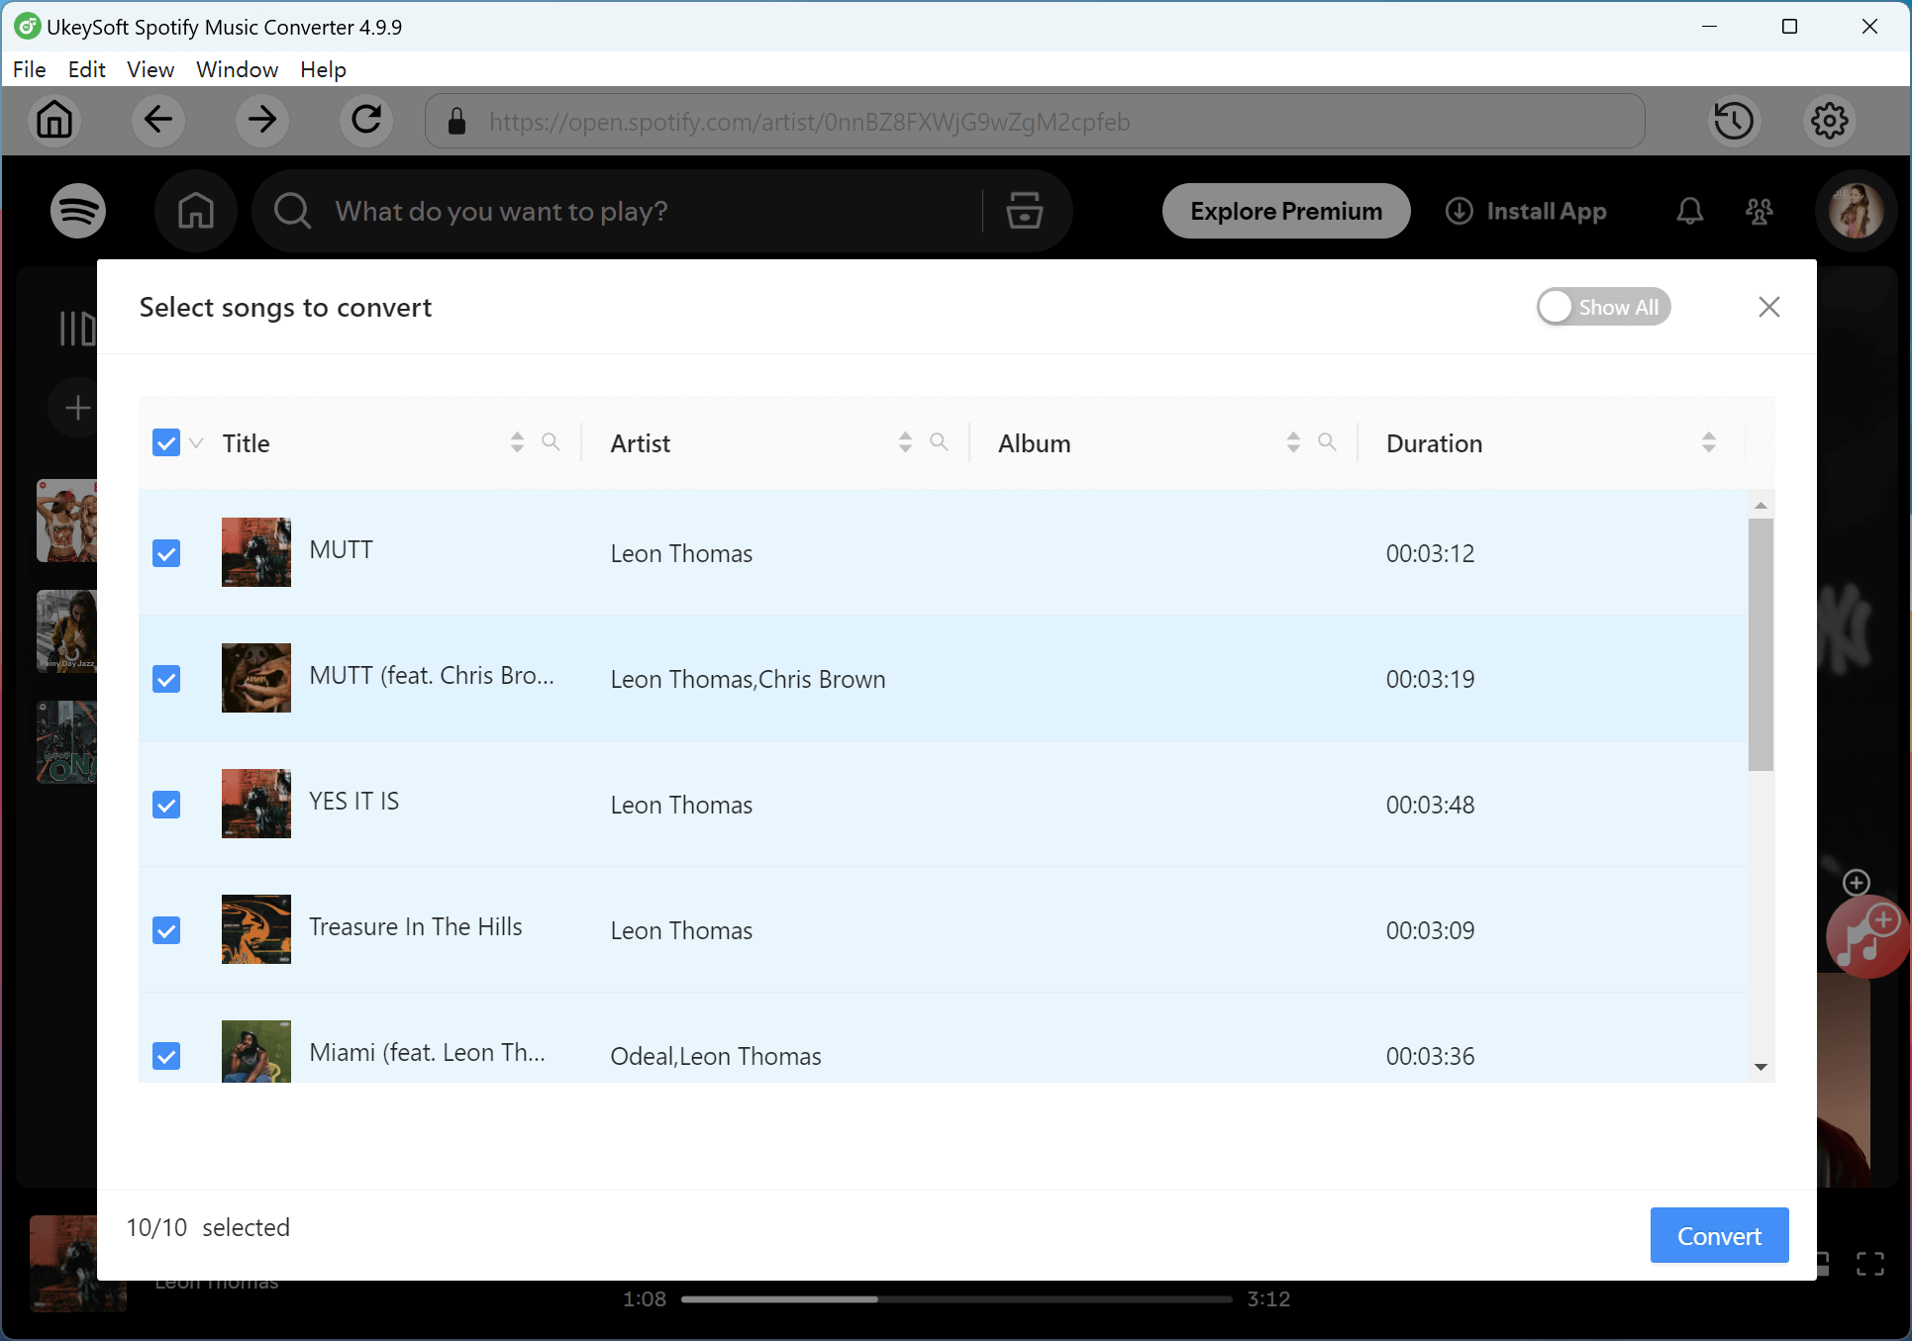Uncheck the select-all checkbox
This screenshot has width=1912, height=1341.
[165, 442]
